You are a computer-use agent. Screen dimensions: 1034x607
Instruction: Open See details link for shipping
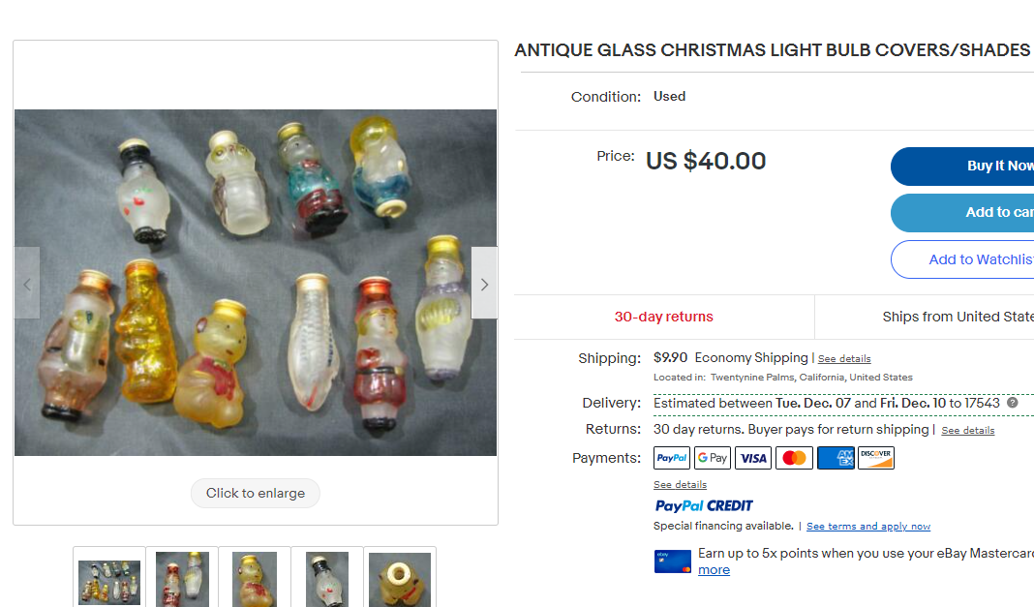[844, 359]
